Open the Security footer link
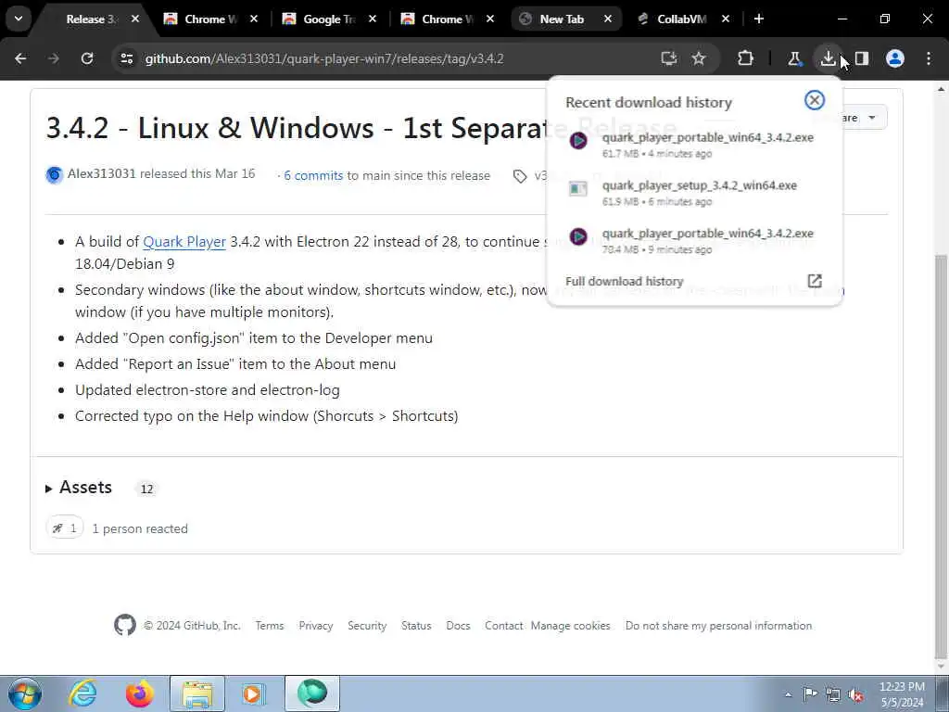This screenshot has width=949, height=712. tap(367, 626)
